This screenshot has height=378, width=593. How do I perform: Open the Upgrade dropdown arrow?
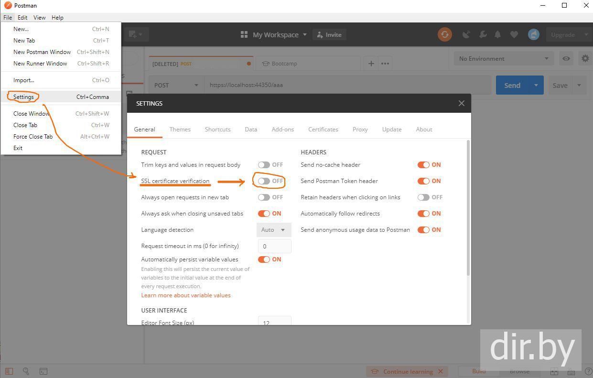click(x=586, y=34)
